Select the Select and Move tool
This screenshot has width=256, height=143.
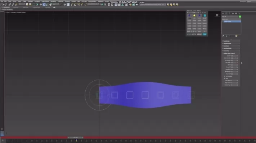point(41,5)
